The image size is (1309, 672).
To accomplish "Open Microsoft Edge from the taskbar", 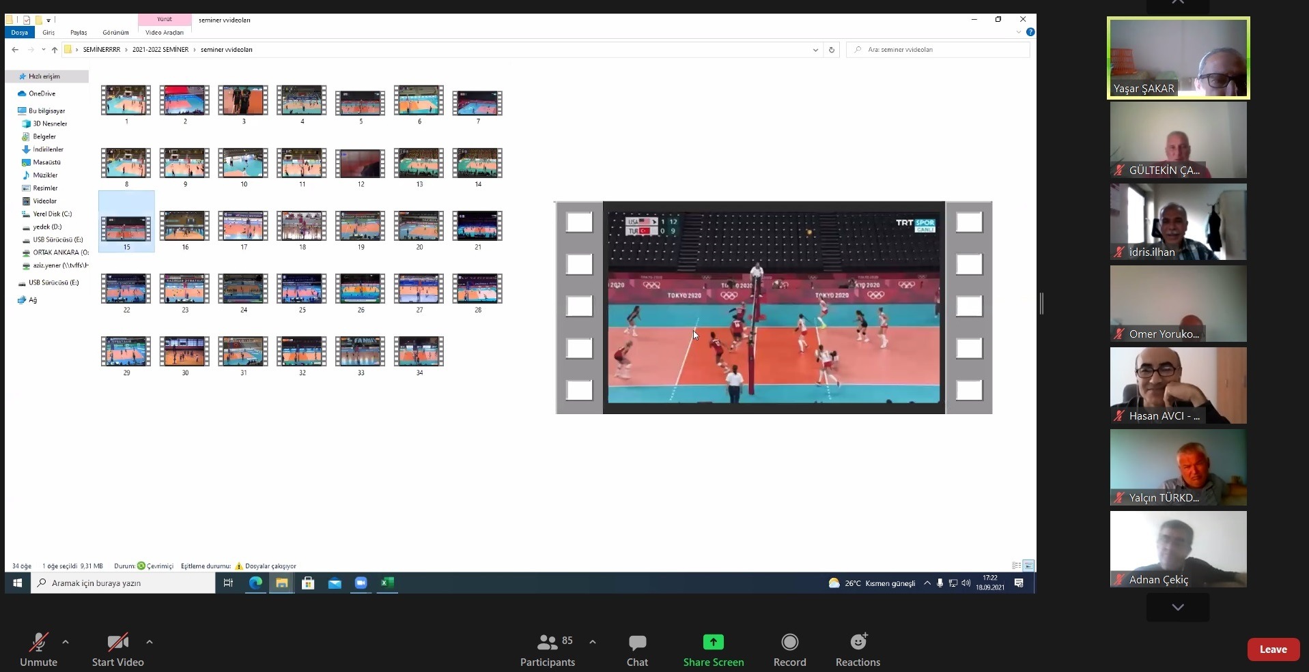I will click(x=255, y=583).
